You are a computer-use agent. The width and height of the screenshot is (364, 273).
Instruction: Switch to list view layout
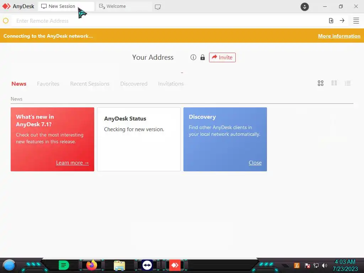click(348, 83)
